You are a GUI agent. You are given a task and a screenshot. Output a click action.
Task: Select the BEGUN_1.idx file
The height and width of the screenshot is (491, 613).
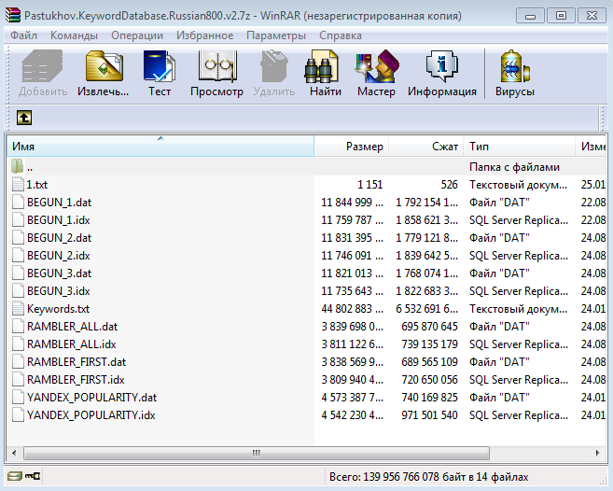coord(58,220)
